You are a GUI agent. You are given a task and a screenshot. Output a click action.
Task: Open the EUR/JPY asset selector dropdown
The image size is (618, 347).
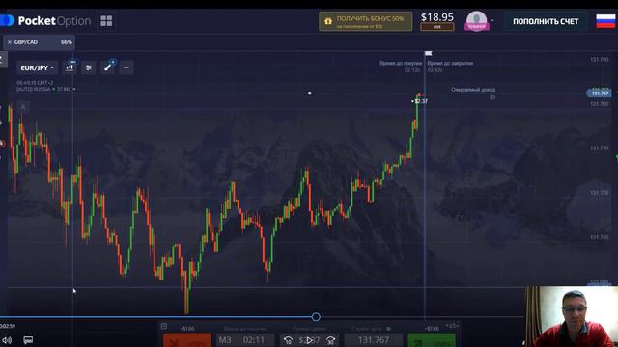(x=37, y=67)
